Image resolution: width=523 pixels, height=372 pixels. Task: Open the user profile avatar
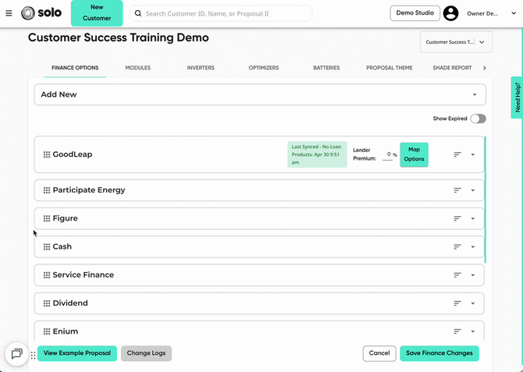coord(450,13)
